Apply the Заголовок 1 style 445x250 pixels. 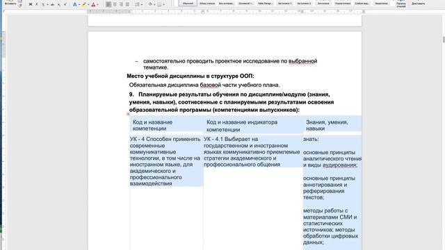coord(284,3)
